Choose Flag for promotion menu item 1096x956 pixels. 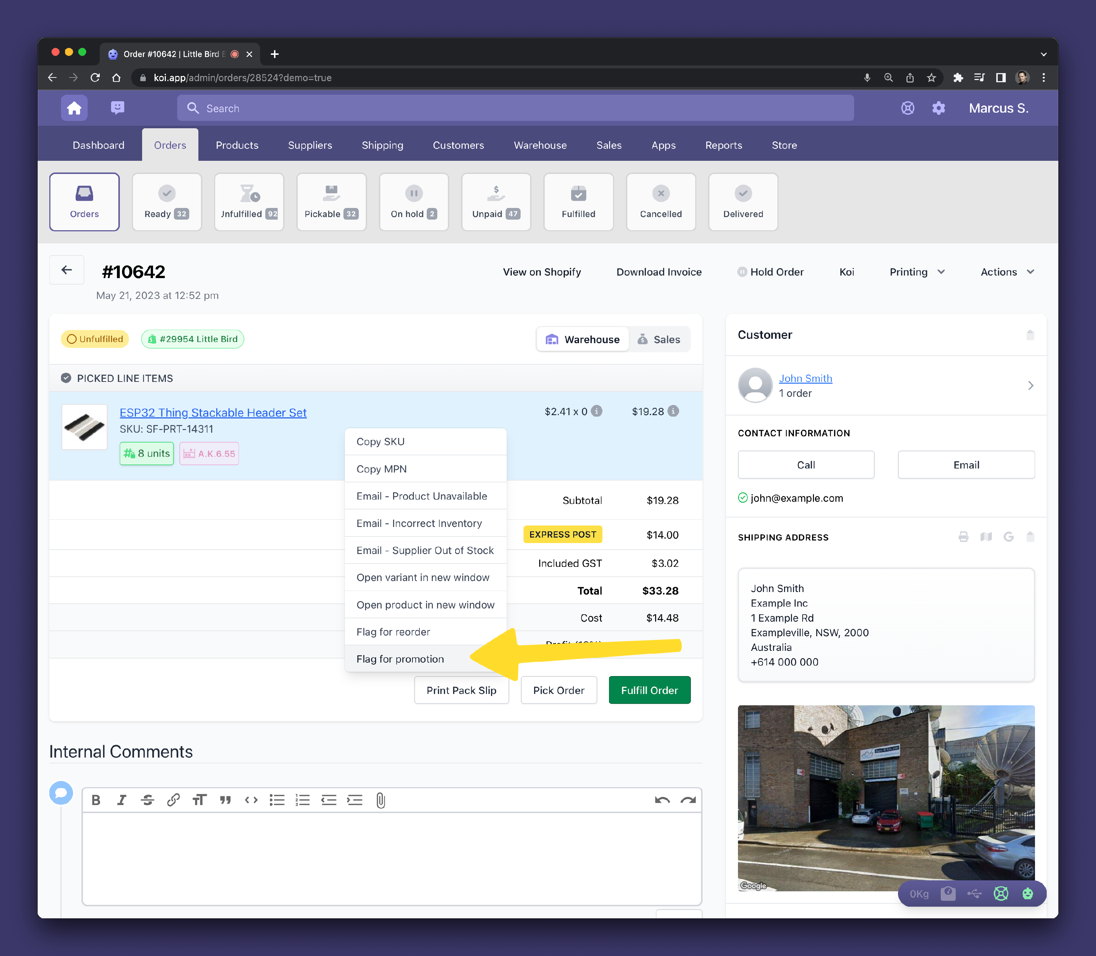tap(400, 659)
